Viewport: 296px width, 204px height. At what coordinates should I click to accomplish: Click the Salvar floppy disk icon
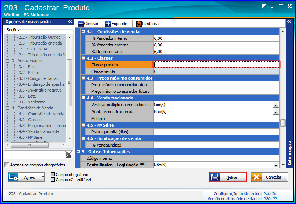pyautogui.click(x=215, y=177)
